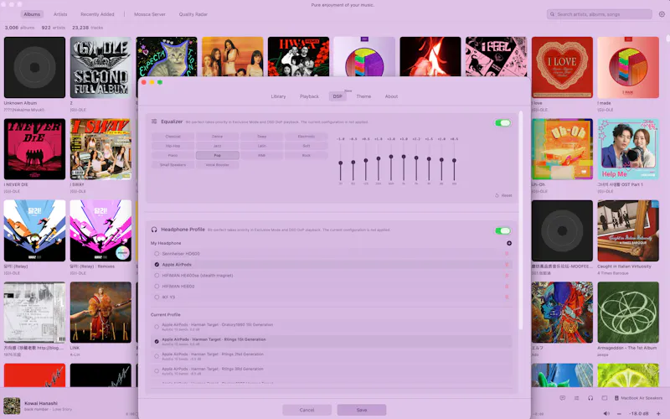
Task: Select the checked Apple AirPods radio
Action: 157,265
